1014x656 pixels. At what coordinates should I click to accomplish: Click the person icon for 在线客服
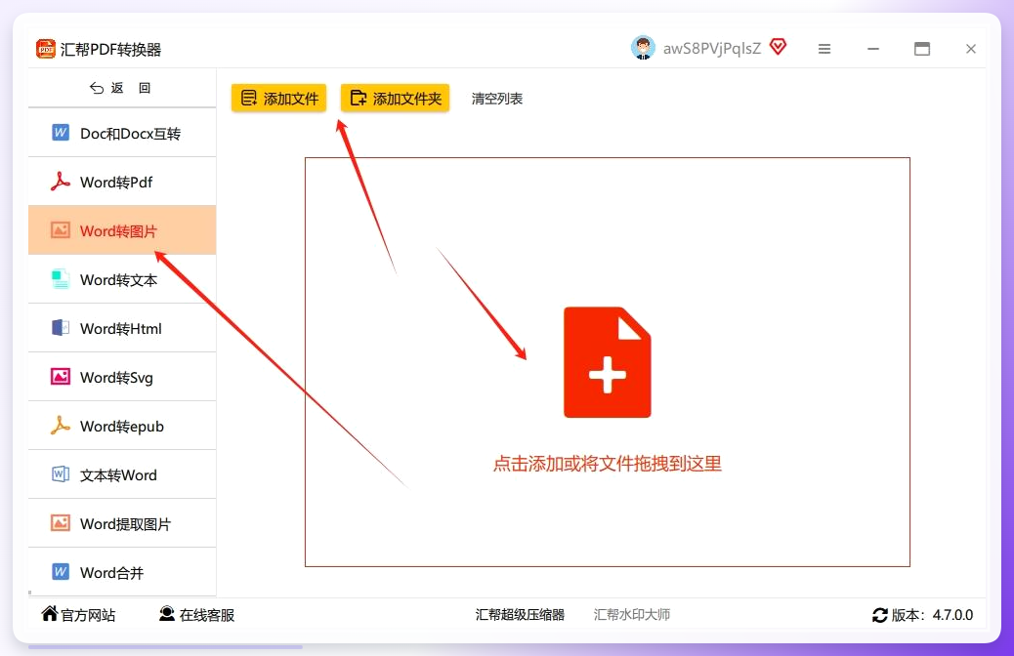(x=167, y=613)
